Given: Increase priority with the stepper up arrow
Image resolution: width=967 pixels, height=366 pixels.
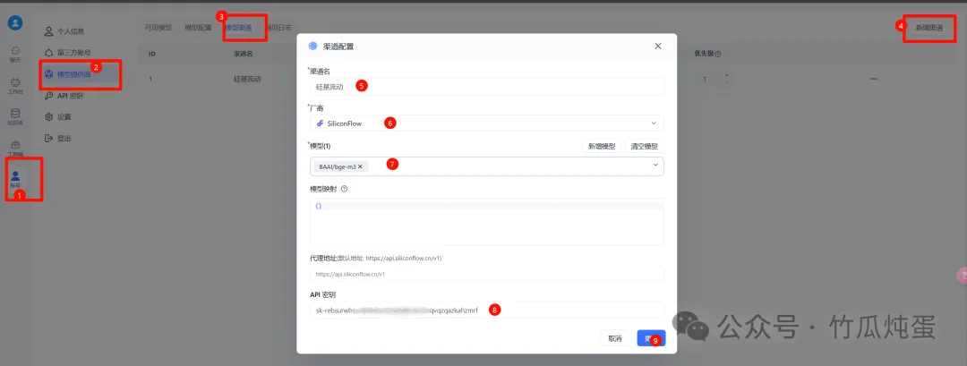Looking at the screenshot, I should pyautogui.click(x=726, y=76).
